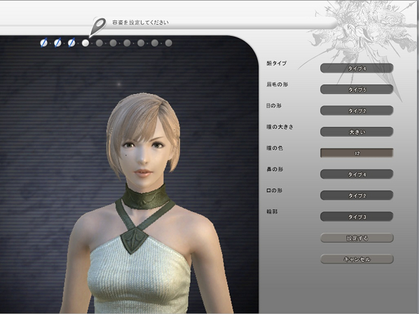This screenshot has height=314, width=419.
Task: Click the first completed step dot
Action: pyautogui.click(x=44, y=43)
